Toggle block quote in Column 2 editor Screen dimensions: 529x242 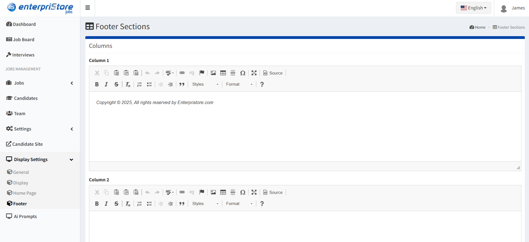click(182, 204)
